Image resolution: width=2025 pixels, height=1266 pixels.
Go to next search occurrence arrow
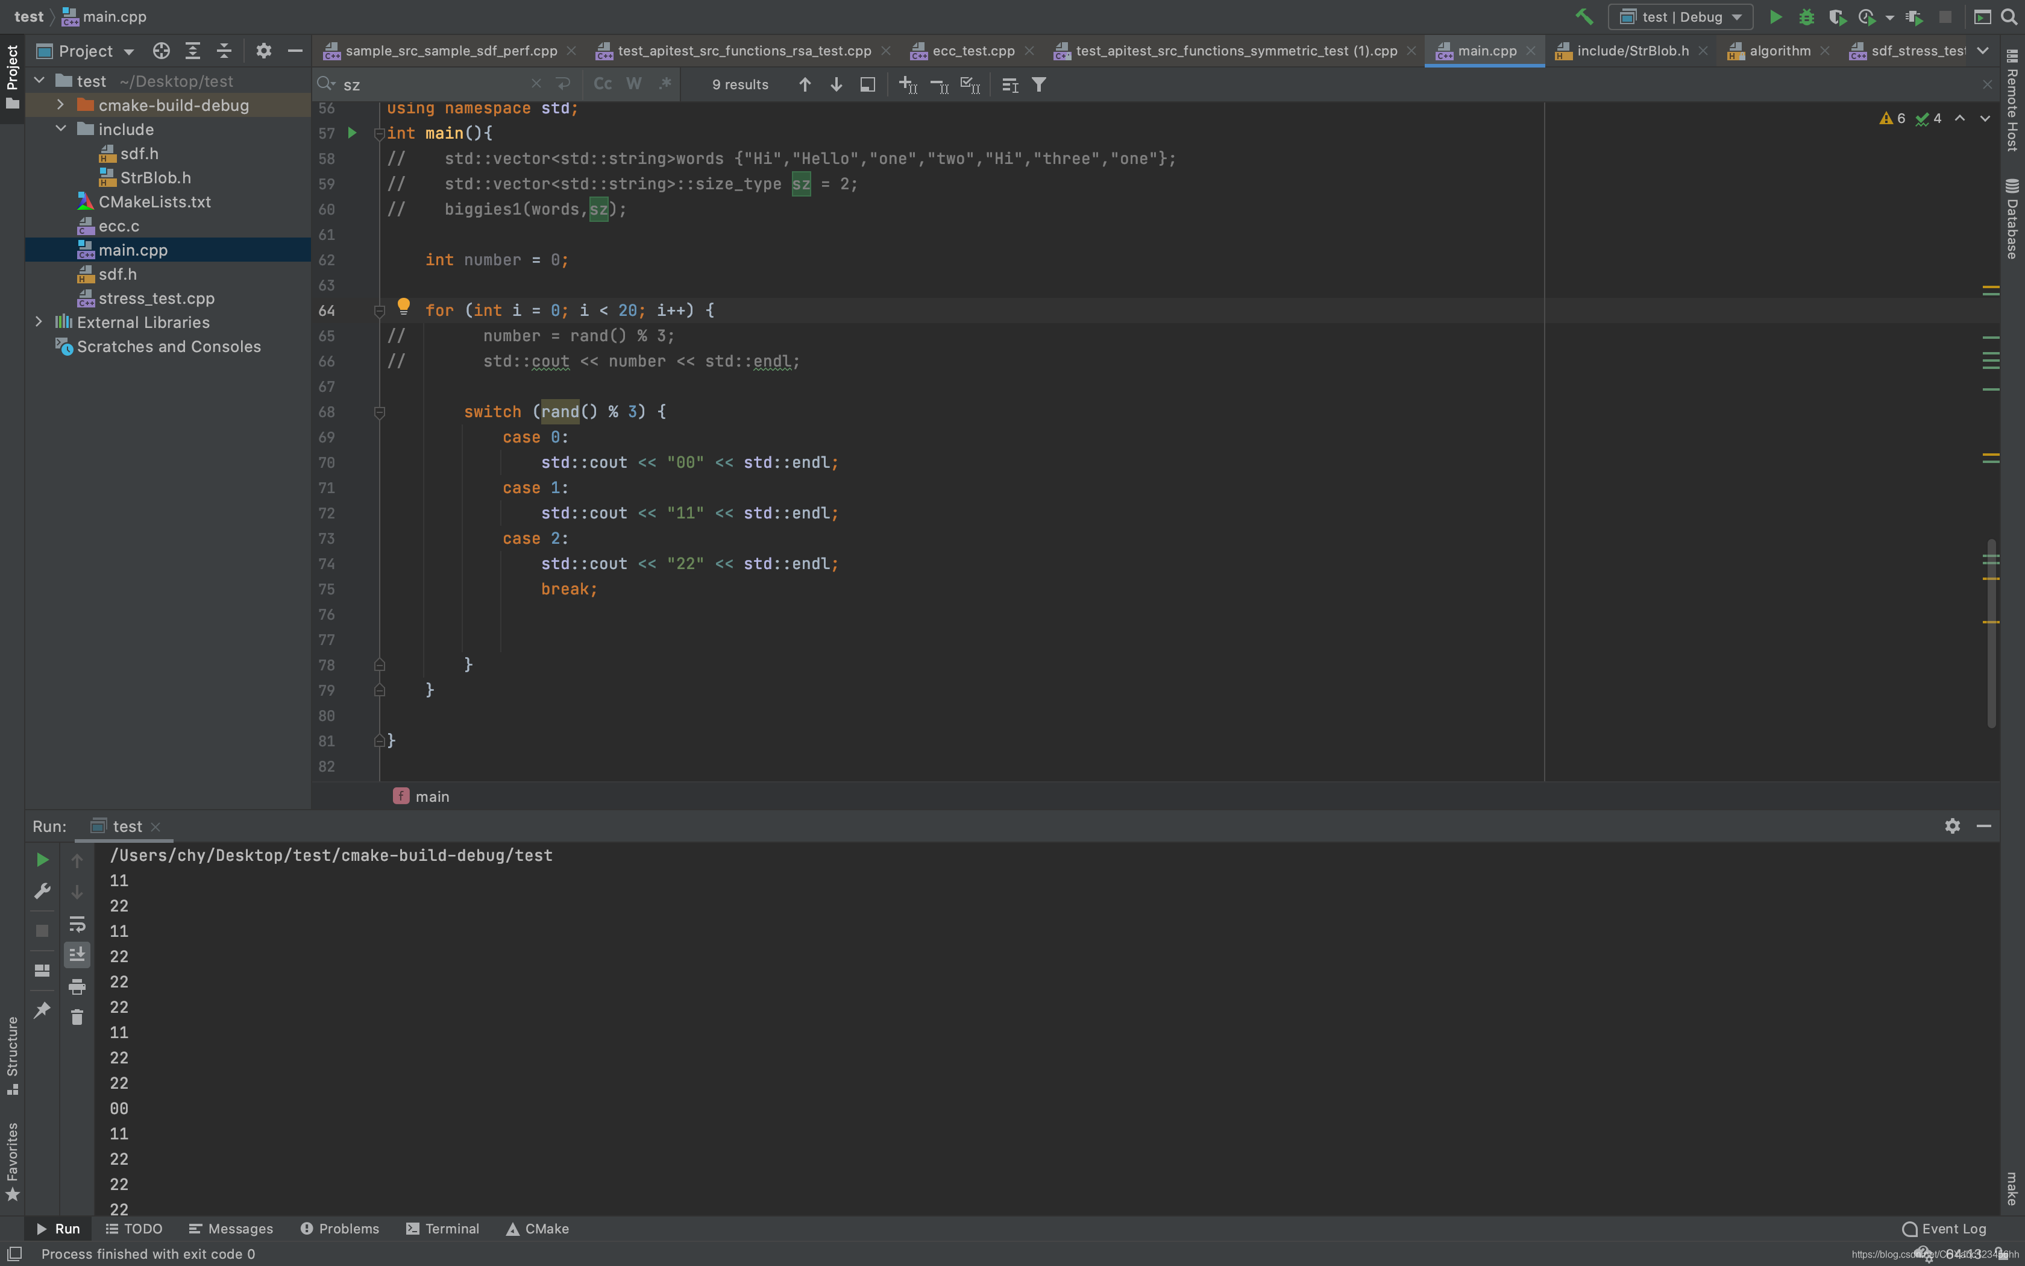pyautogui.click(x=836, y=84)
